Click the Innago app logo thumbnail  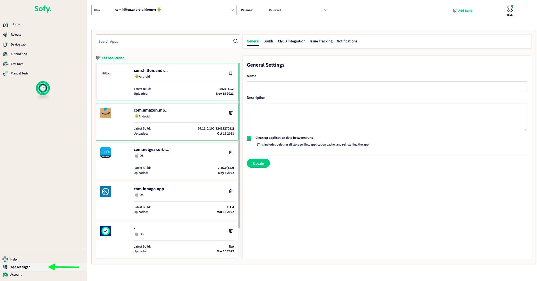click(106, 192)
